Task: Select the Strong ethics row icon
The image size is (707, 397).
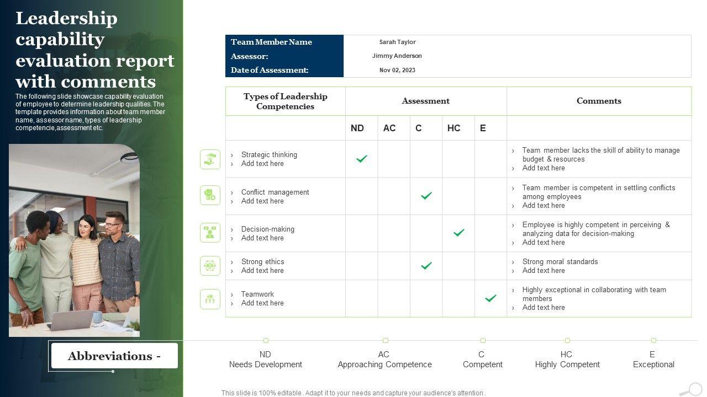Action: coord(210,266)
